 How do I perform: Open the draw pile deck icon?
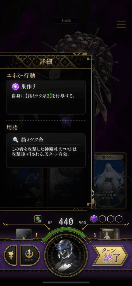click(x=24, y=234)
